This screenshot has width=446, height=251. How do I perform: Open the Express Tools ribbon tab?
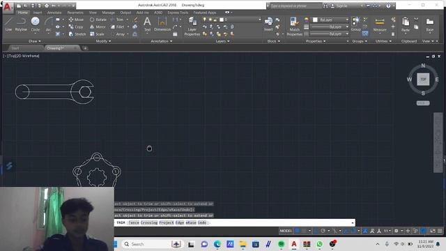tap(178, 13)
